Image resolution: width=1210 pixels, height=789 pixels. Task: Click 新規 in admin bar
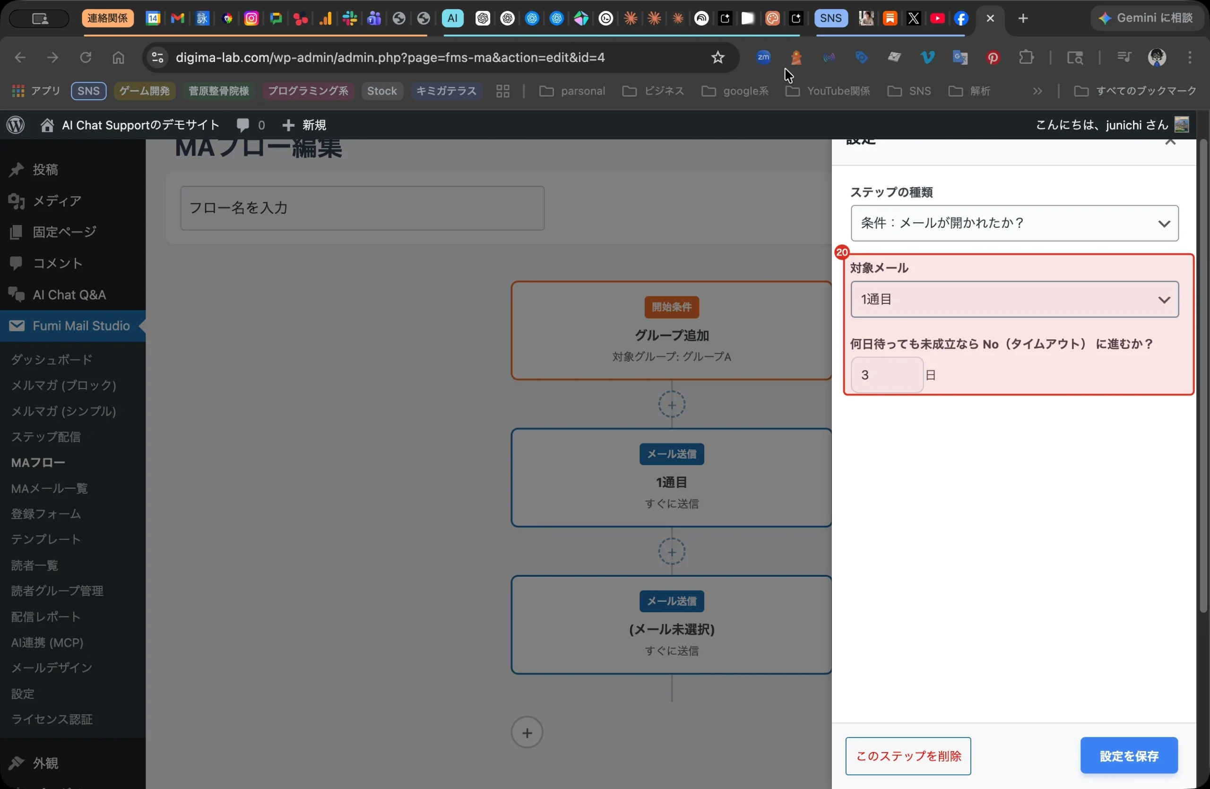(x=304, y=125)
